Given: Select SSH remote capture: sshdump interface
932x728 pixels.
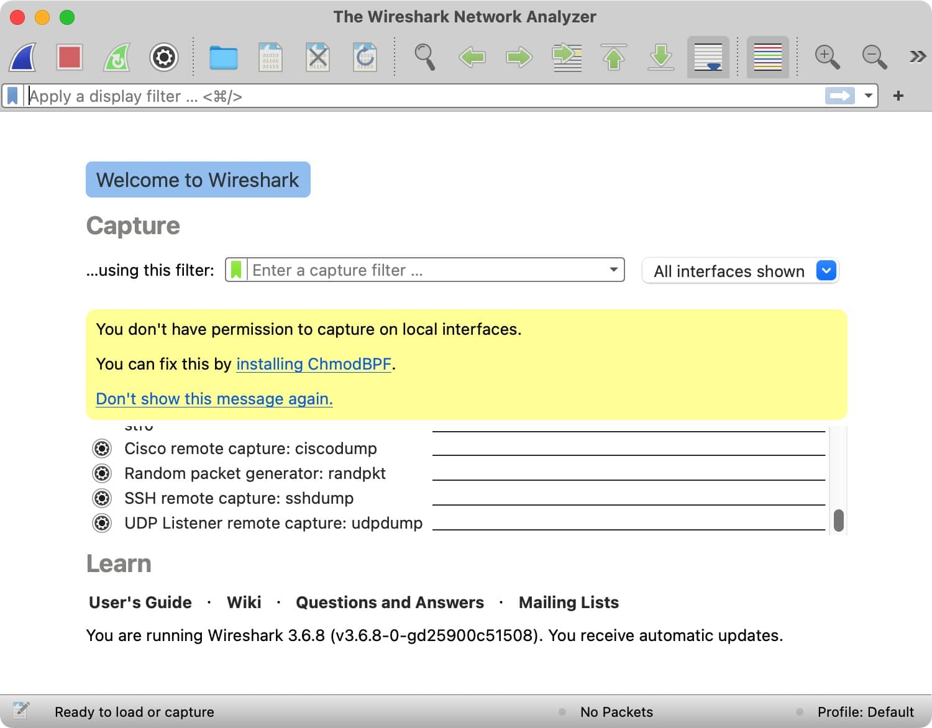Looking at the screenshot, I should coord(239,498).
